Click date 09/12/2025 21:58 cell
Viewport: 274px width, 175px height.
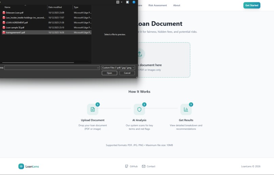click(56, 22)
